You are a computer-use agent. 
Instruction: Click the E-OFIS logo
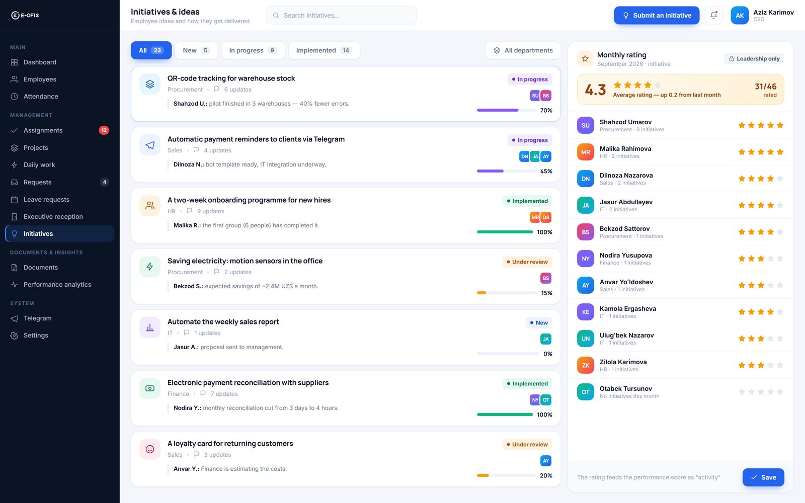point(25,15)
